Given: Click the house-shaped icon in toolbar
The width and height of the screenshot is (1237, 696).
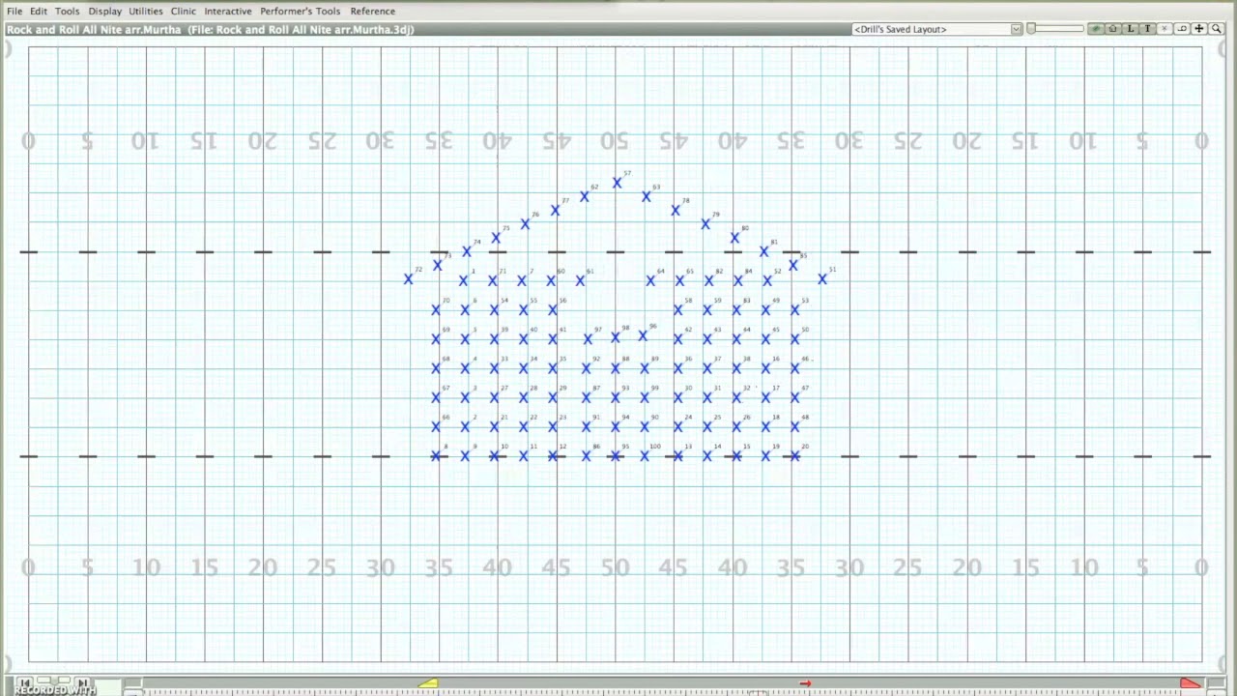Looking at the screenshot, I should [1113, 29].
